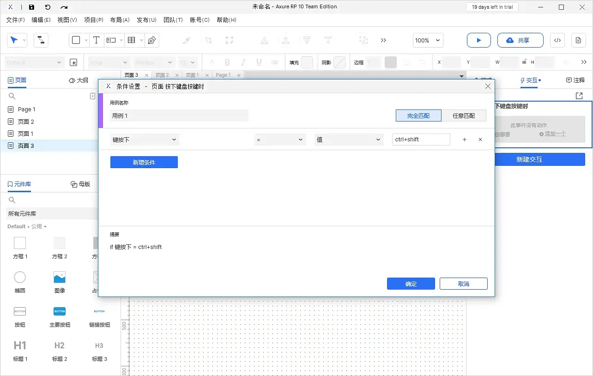593x376 pixels.
Task: Open the code export </> panel
Action: coord(557,40)
